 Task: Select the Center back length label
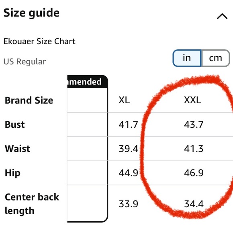[x=32, y=204]
